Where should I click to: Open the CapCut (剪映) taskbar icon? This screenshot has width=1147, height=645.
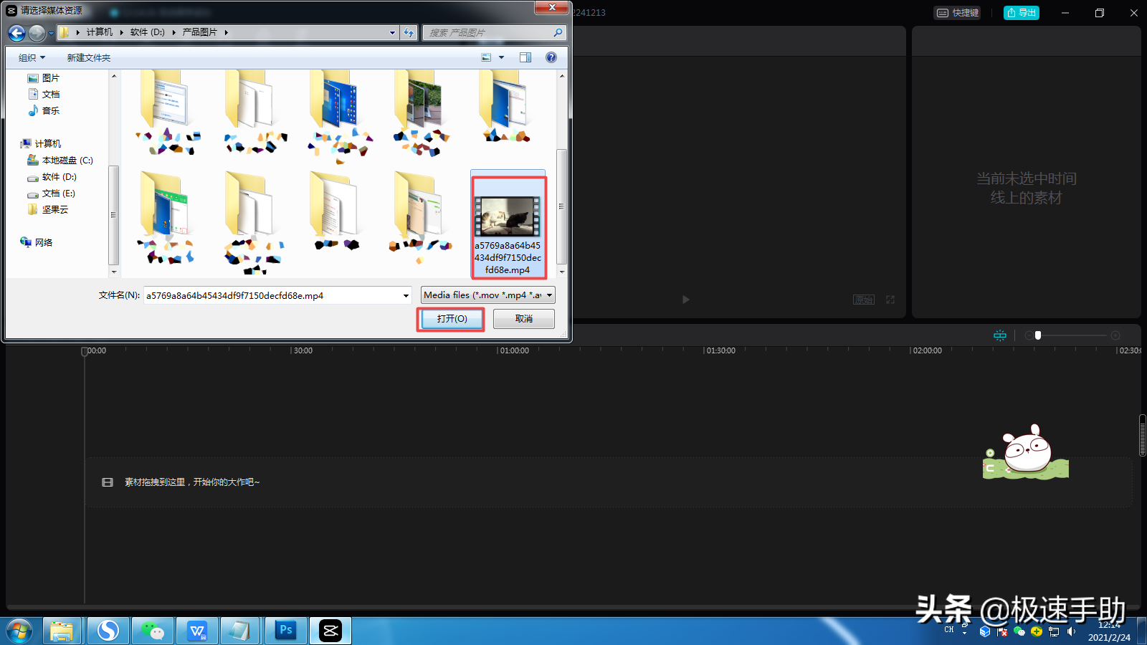(x=330, y=631)
